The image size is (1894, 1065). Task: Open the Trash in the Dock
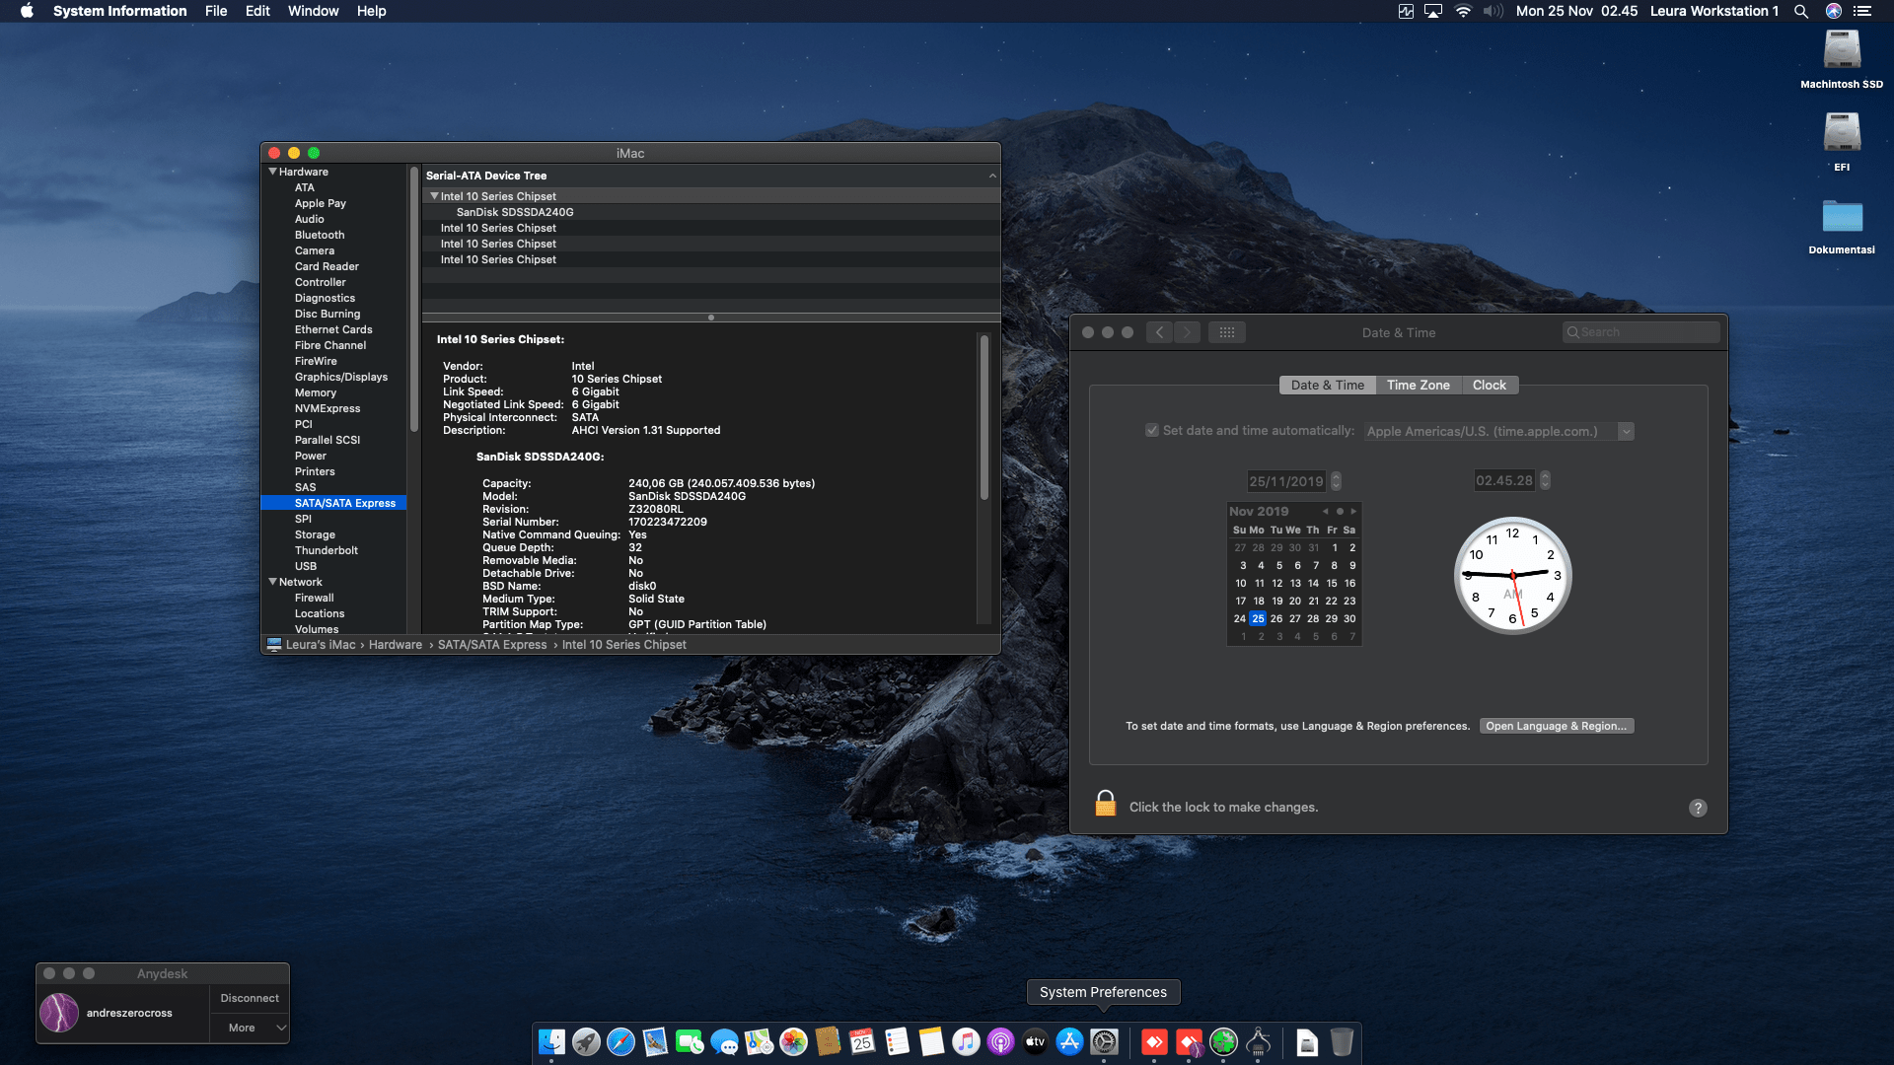[x=1342, y=1041]
